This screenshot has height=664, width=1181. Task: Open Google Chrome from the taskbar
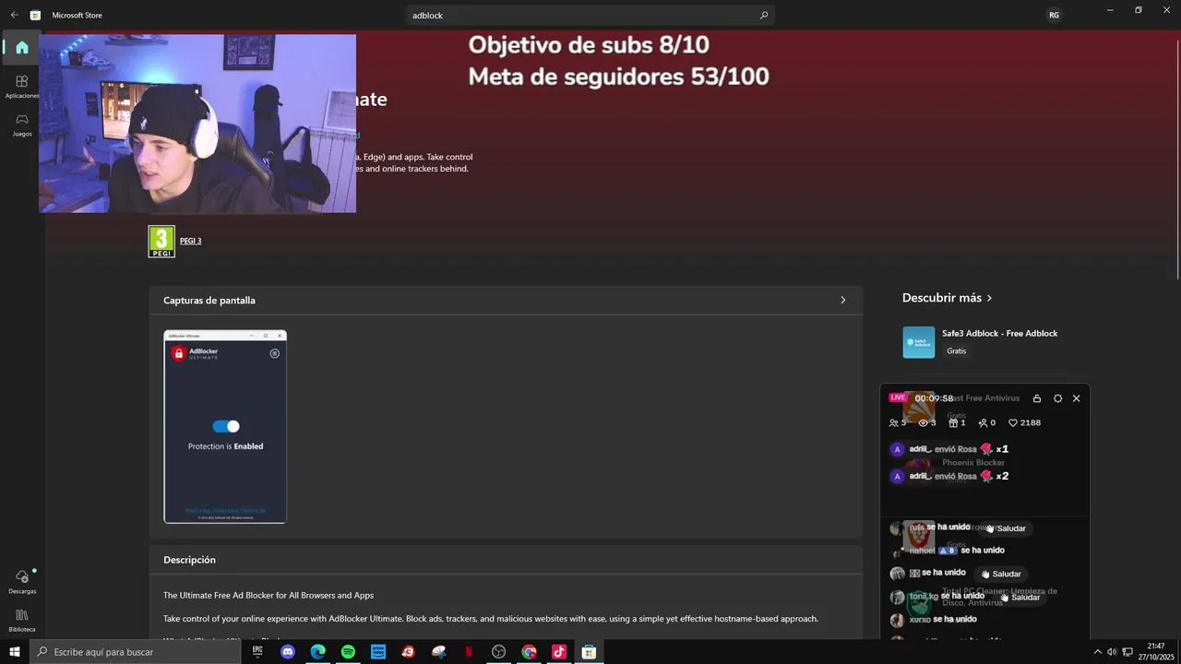[x=529, y=652]
